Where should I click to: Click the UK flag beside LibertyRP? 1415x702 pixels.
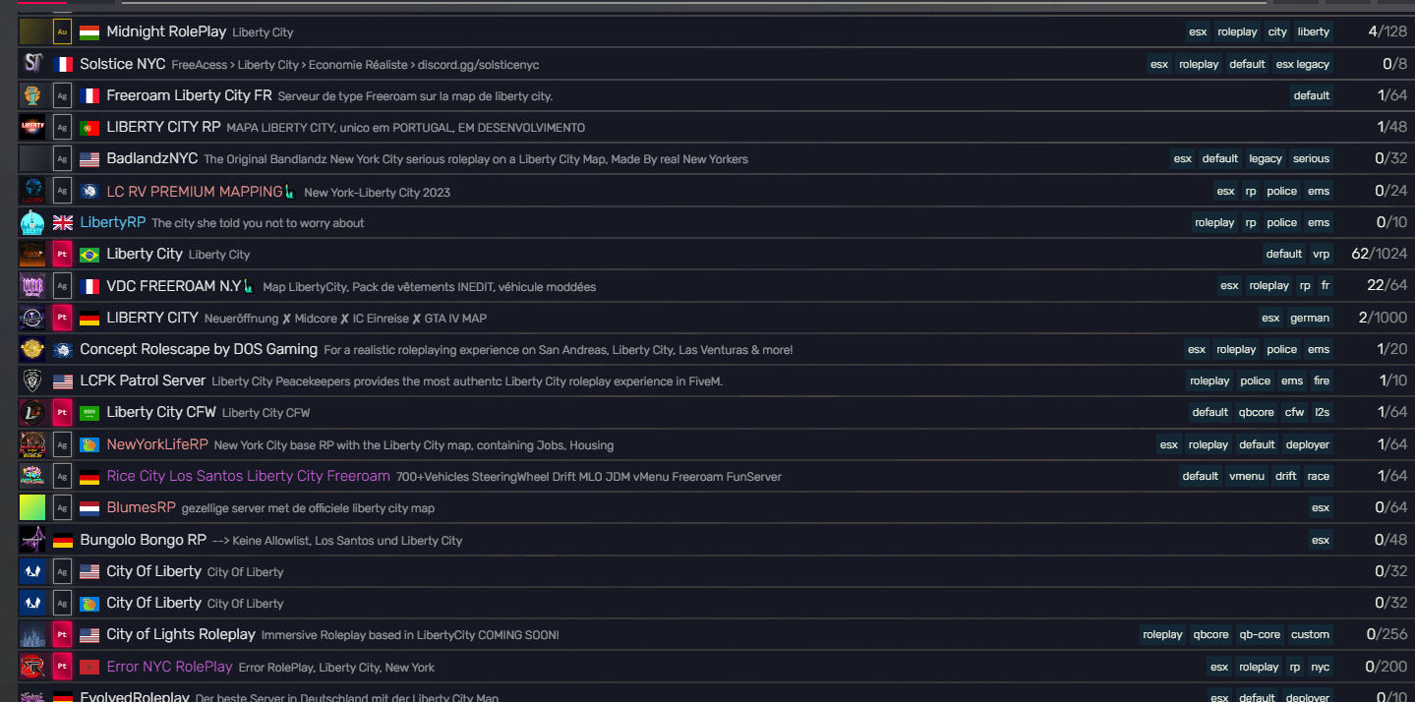click(63, 223)
